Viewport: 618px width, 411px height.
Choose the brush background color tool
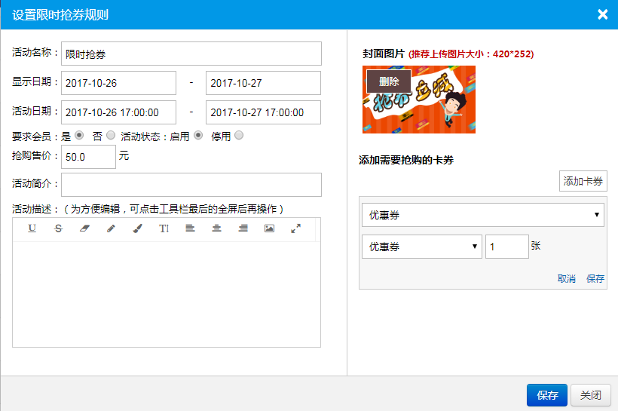[138, 229]
